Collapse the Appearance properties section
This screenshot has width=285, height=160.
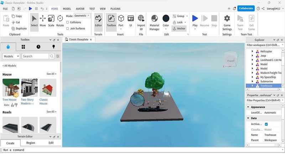click(248, 107)
